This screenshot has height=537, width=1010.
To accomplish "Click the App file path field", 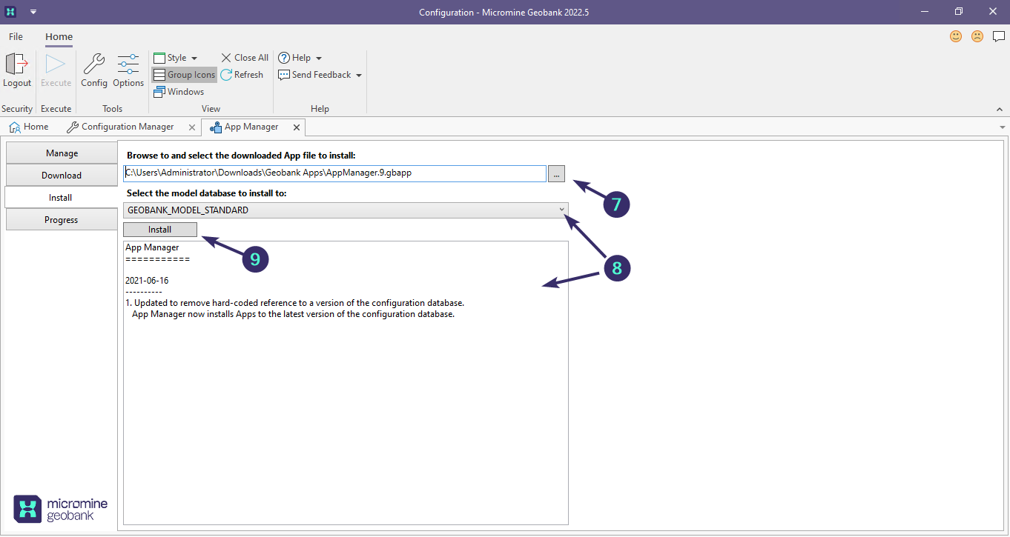I will [x=334, y=173].
